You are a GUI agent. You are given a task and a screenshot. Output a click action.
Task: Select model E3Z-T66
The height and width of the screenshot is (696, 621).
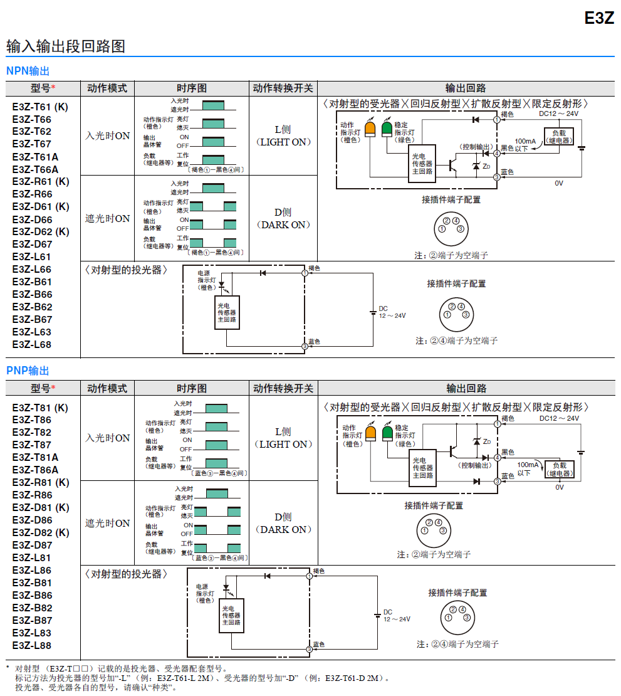32,119
